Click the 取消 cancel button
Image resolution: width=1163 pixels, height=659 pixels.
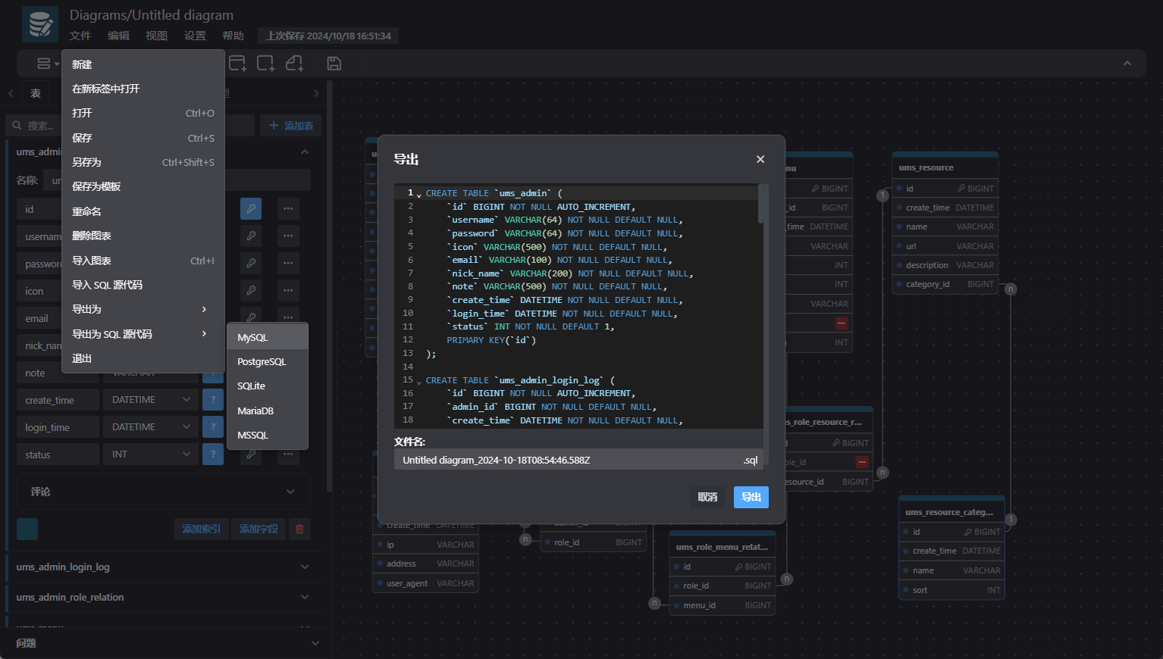click(x=707, y=497)
